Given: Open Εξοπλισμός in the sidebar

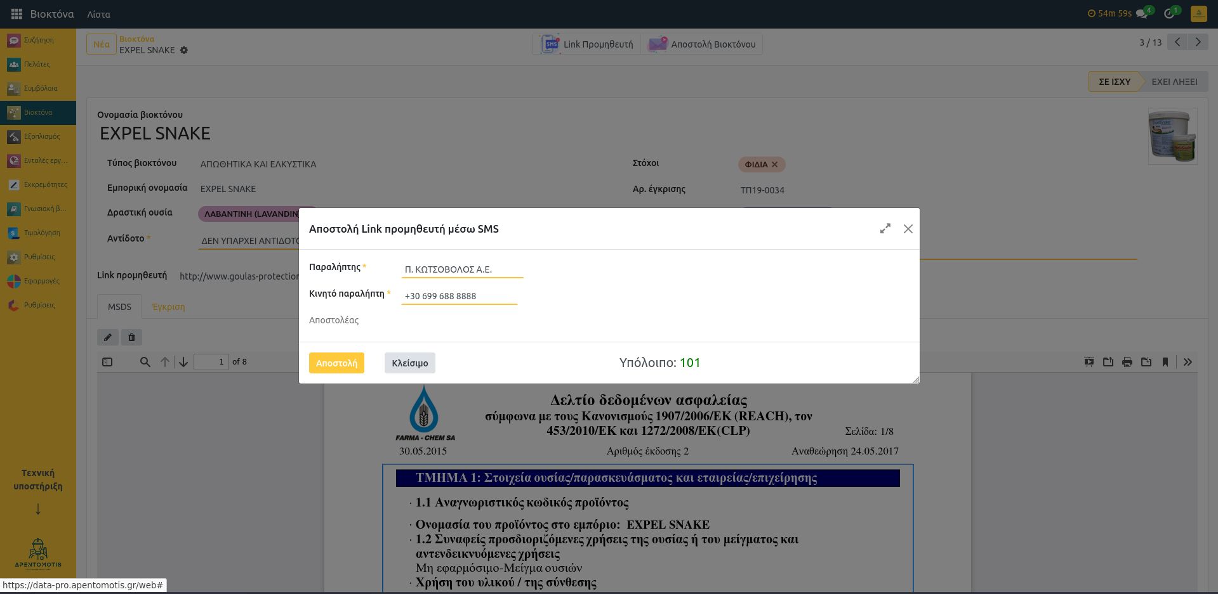Looking at the screenshot, I should coord(38,136).
